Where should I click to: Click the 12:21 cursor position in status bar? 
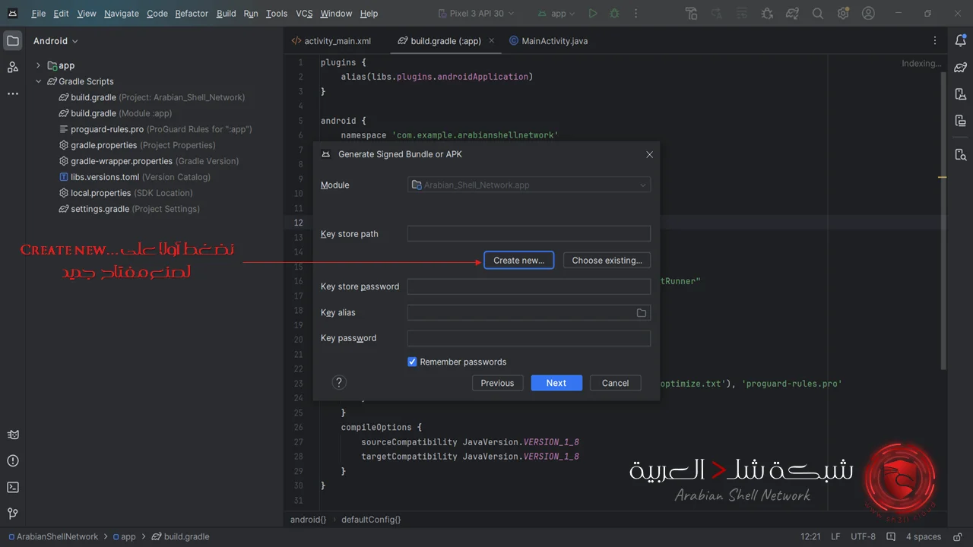point(810,536)
